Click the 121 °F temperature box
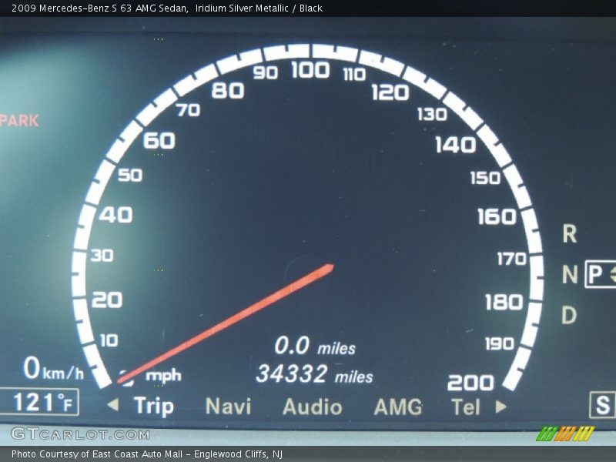616x462 pixels. pyautogui.click(x=39, y=402)
